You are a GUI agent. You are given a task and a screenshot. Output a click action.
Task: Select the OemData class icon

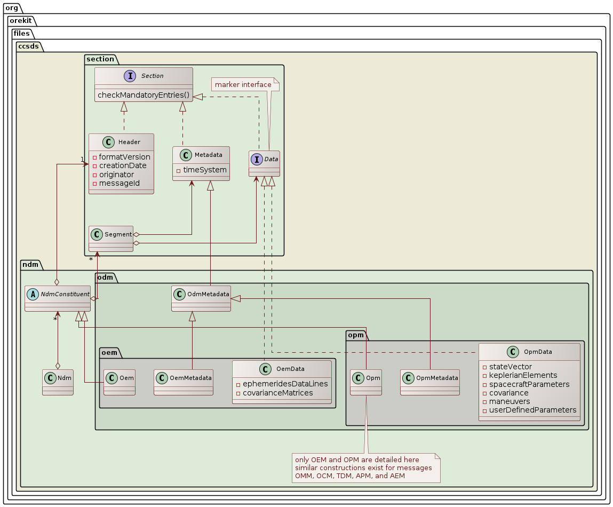click(x=266, y=368)
